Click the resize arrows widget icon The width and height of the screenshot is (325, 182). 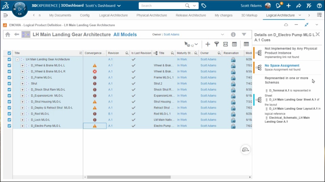tap(307, 25)
